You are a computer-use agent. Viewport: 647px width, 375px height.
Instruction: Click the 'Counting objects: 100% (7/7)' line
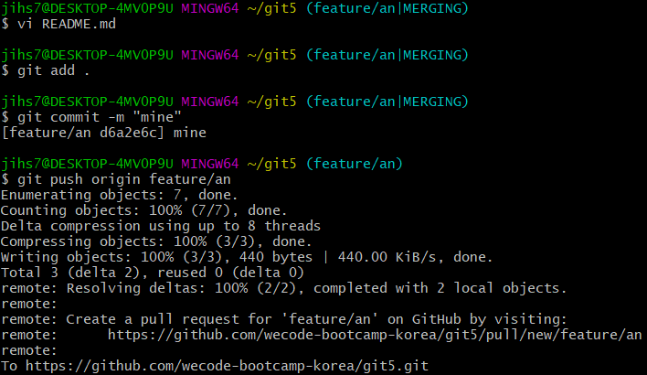click(x=143, y=210)
